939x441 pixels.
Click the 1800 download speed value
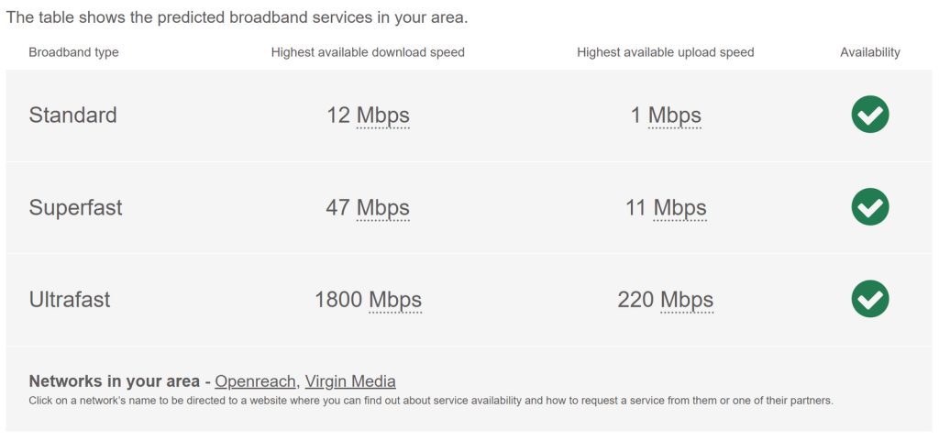pos(338,300)
